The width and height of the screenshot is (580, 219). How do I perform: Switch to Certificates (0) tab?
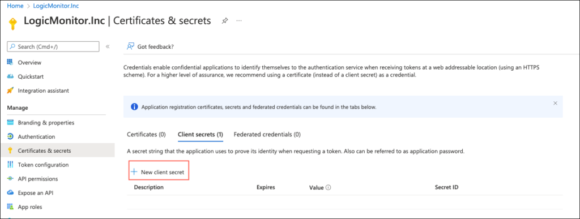[146, 135]
